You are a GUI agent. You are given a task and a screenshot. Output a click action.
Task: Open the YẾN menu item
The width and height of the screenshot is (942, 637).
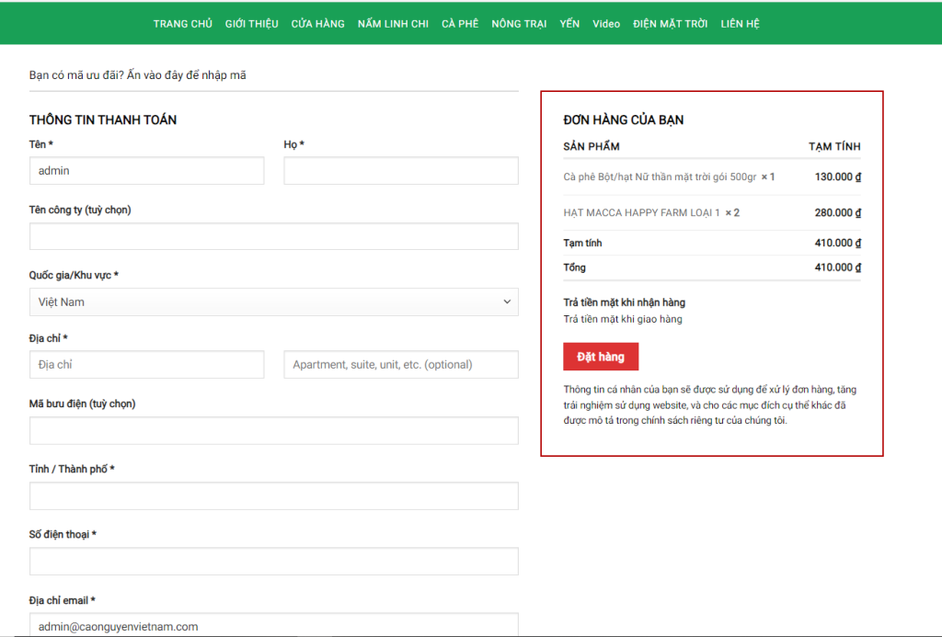coord(569,24)
